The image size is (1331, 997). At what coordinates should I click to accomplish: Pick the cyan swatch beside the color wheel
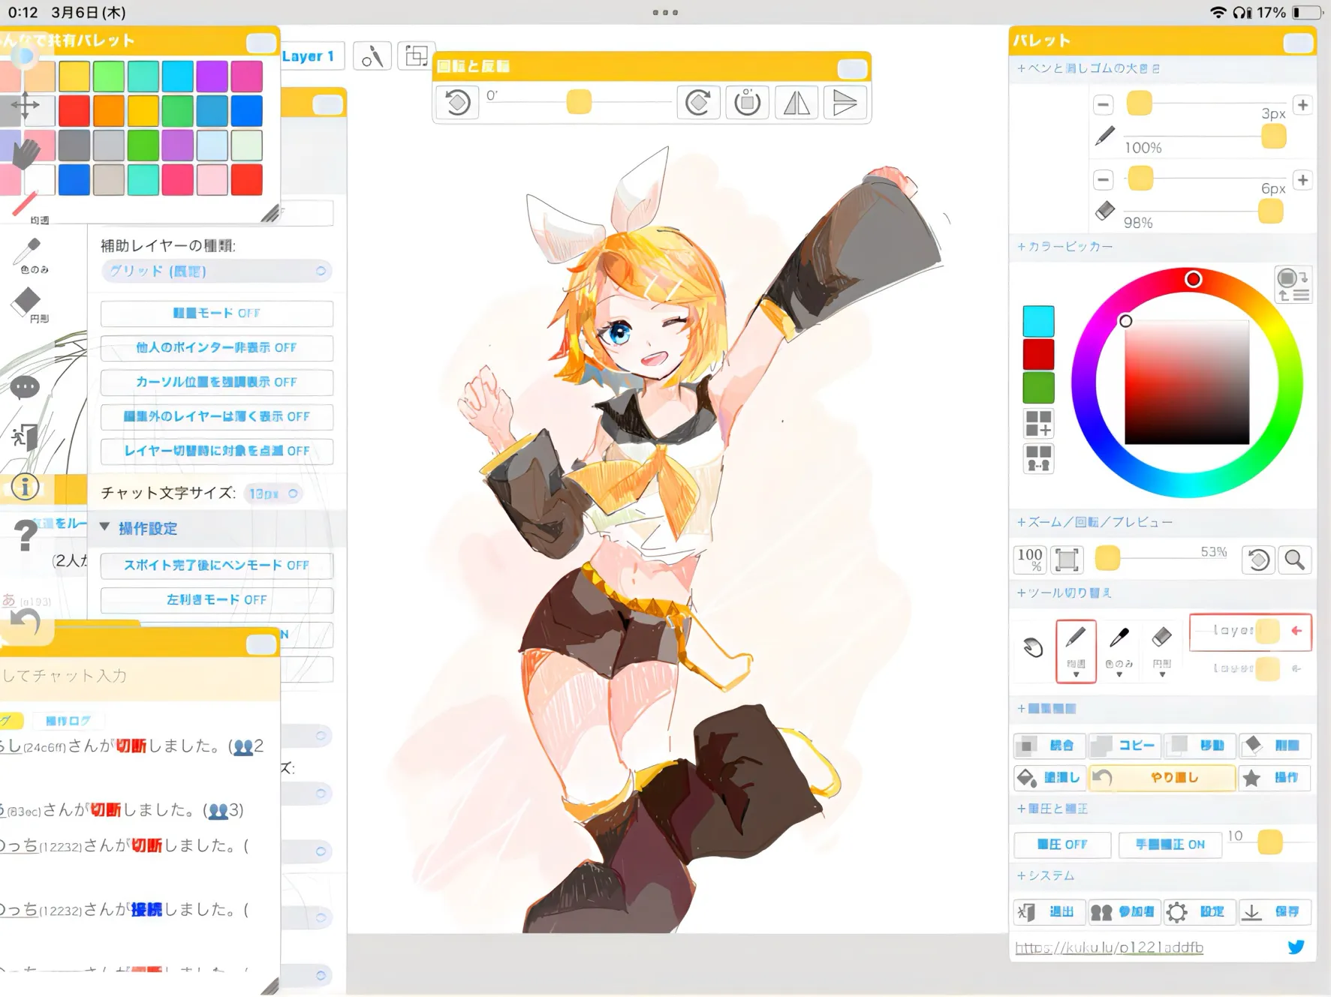click(x=1038, y=321)
